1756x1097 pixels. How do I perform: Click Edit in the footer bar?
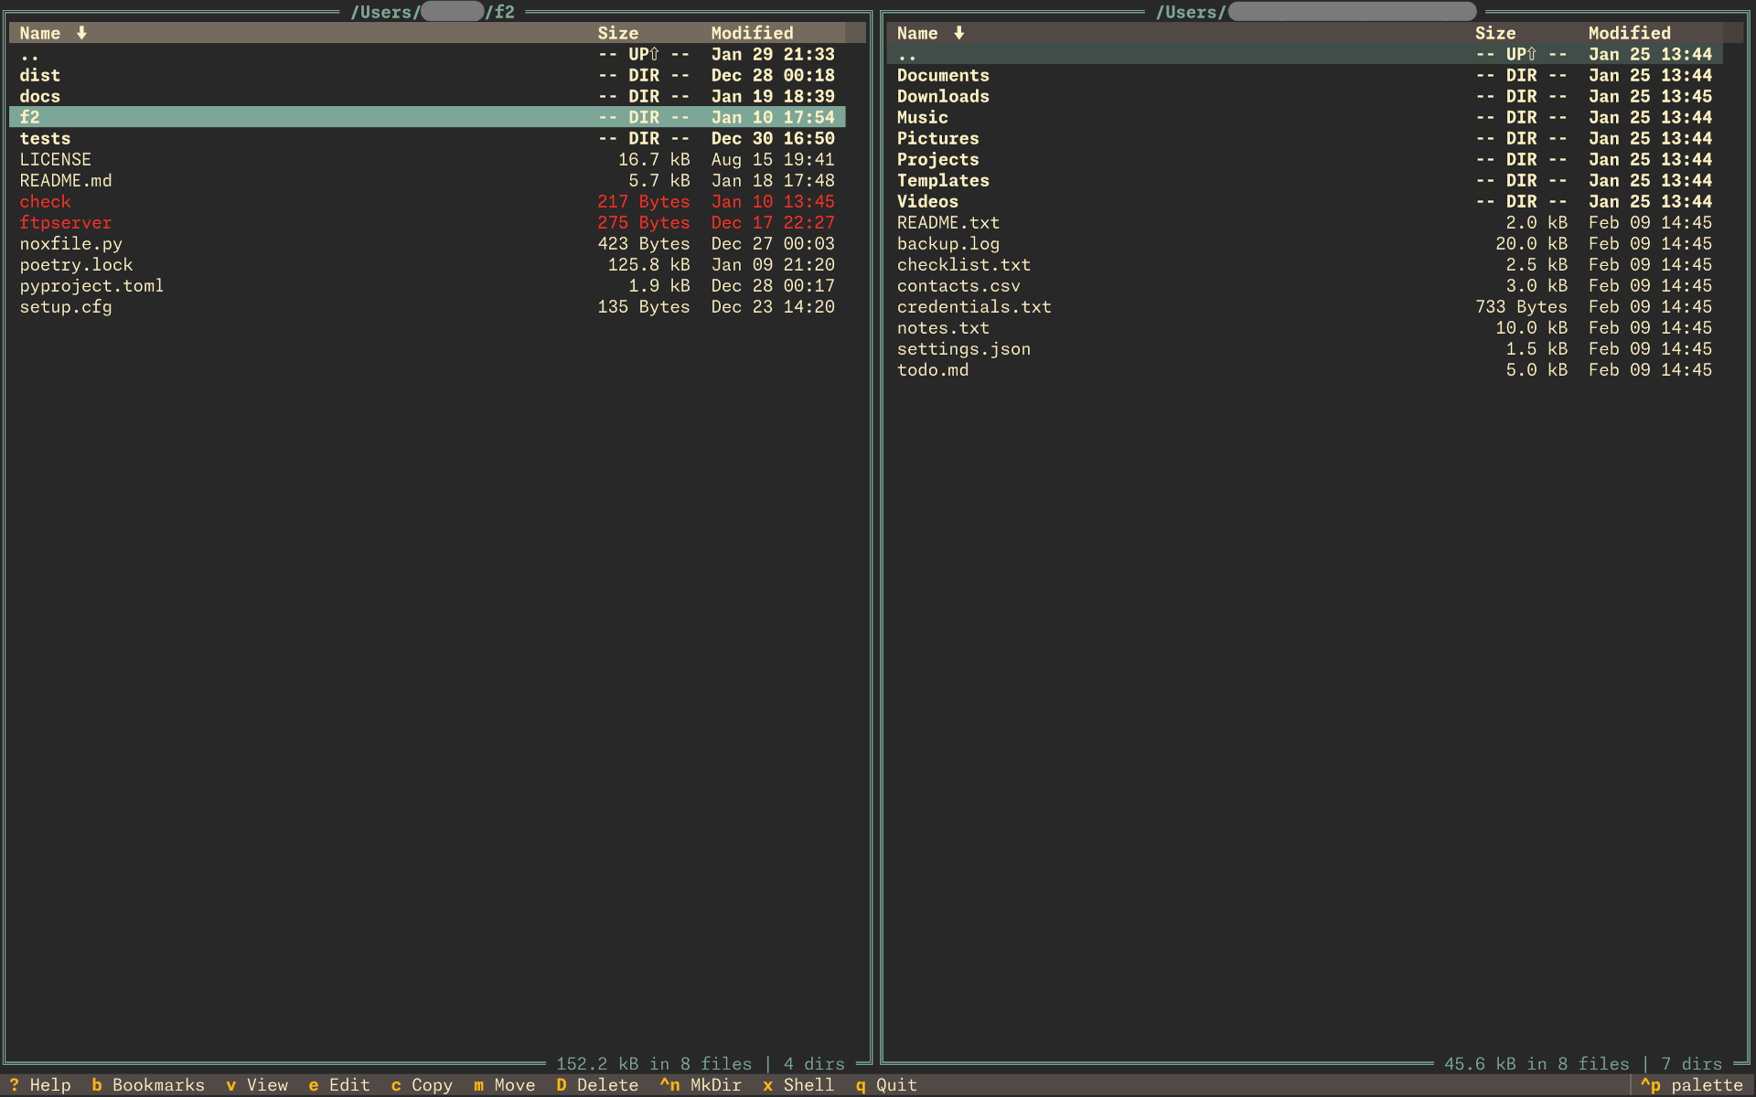(338, 1085)
